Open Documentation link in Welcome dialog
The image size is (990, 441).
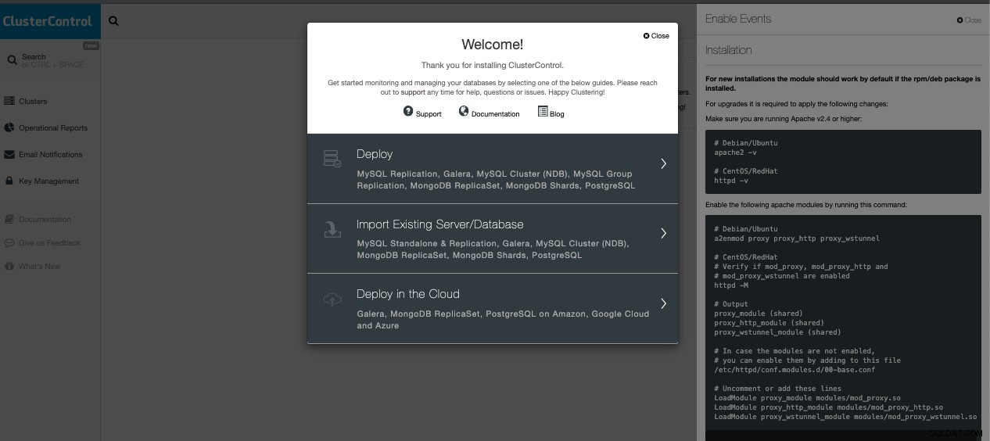coord(495,114)
